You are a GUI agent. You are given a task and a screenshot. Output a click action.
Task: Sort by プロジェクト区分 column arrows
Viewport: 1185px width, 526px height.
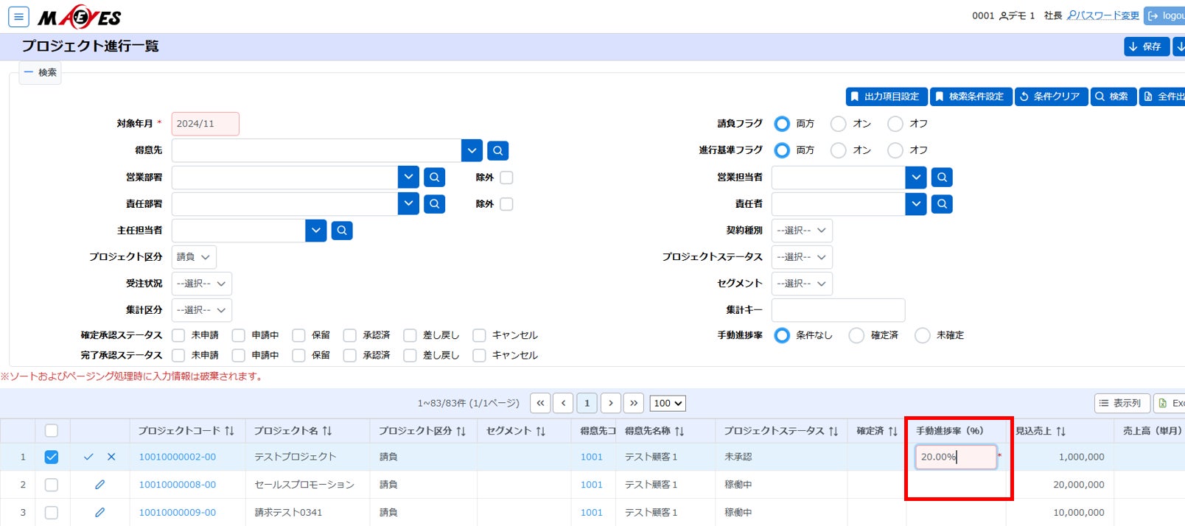[x=461, y=431]
